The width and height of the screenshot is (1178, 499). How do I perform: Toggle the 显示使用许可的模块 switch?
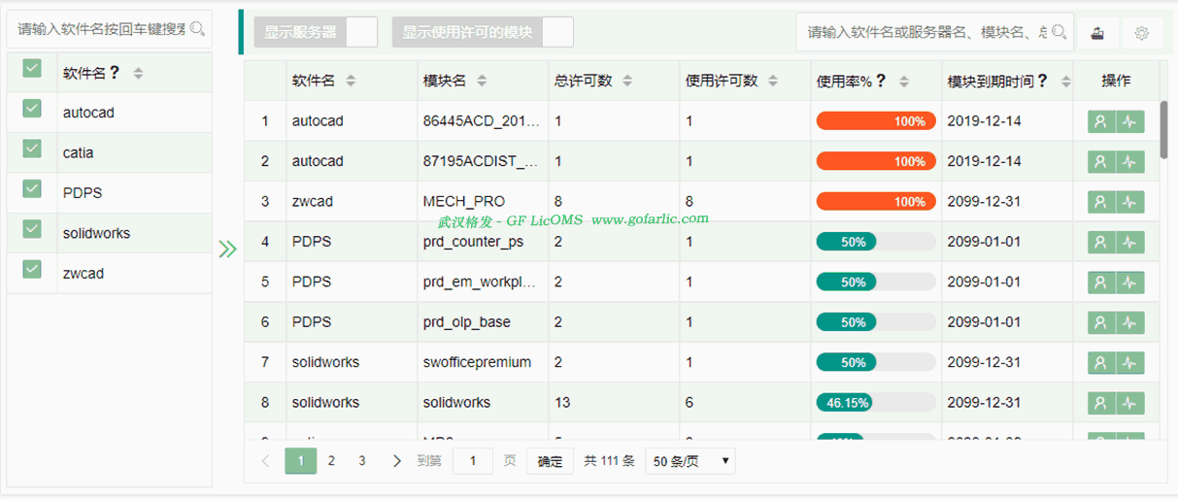click(x=483, y=32)
